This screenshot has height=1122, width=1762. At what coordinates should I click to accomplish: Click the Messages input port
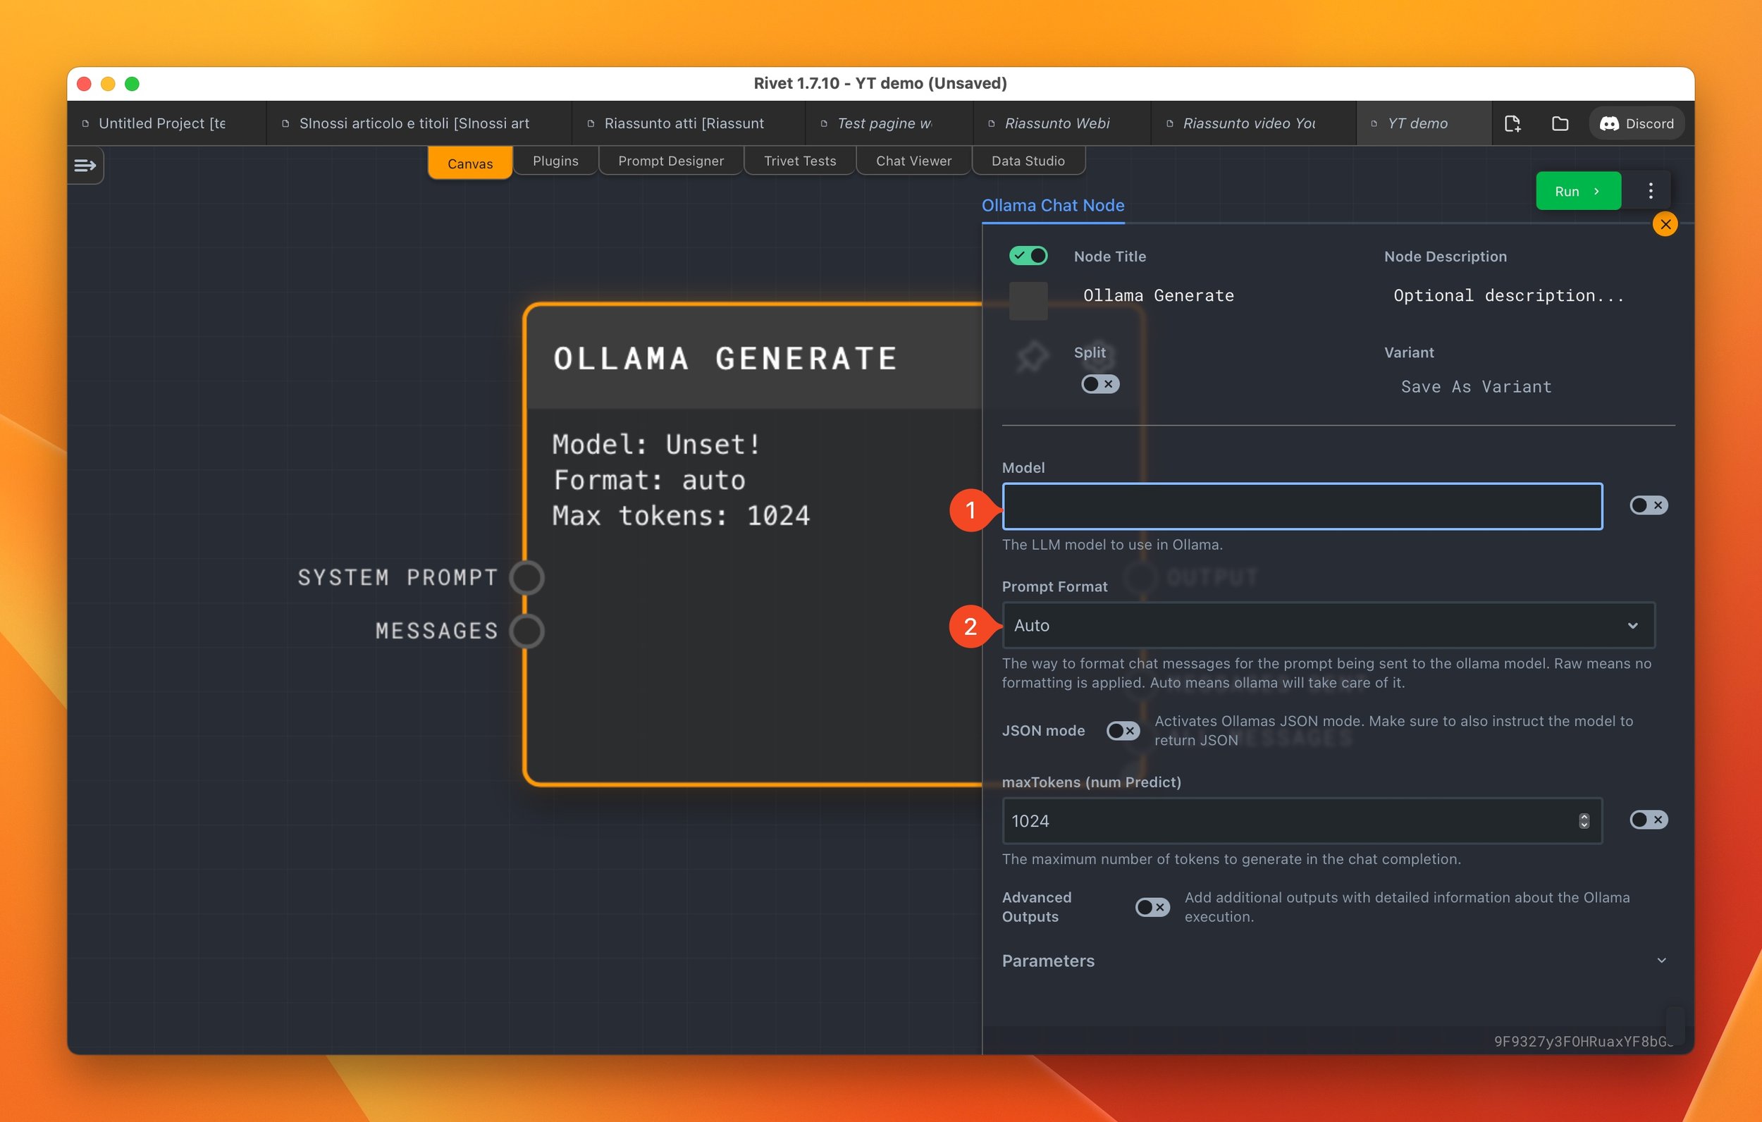pyautogui.click(x=527, y=631)
